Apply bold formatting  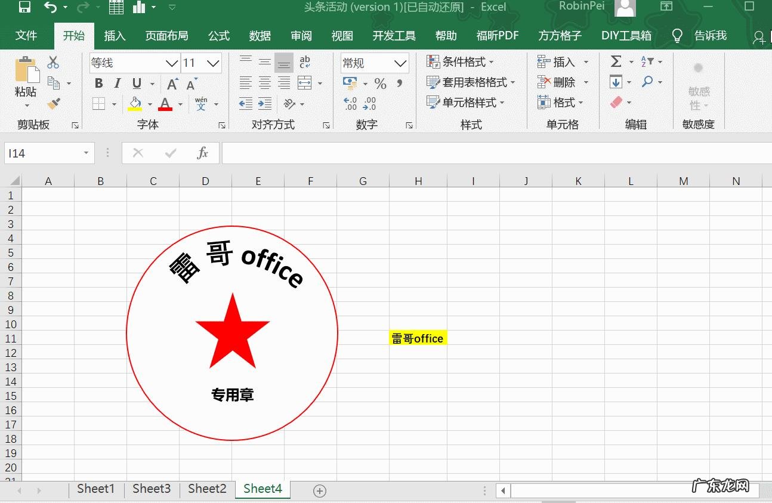click(98, 84)
